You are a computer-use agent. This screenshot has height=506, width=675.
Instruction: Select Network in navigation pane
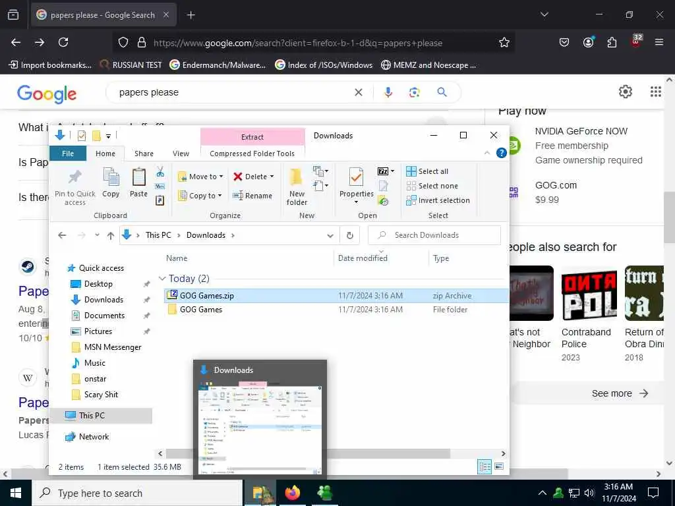94,437
